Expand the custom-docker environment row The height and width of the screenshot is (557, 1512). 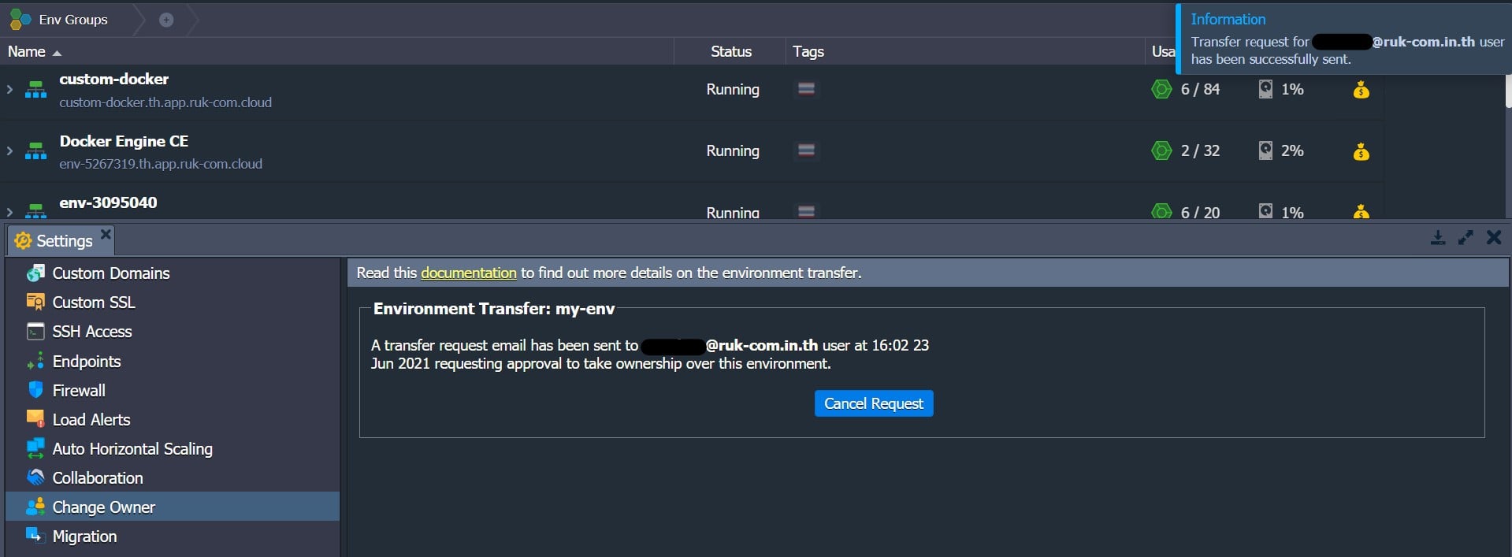(x=9, y=89)
